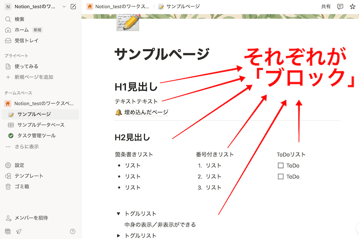
Task: Check the second ToDo checkbox
Action: pos(281,177)
